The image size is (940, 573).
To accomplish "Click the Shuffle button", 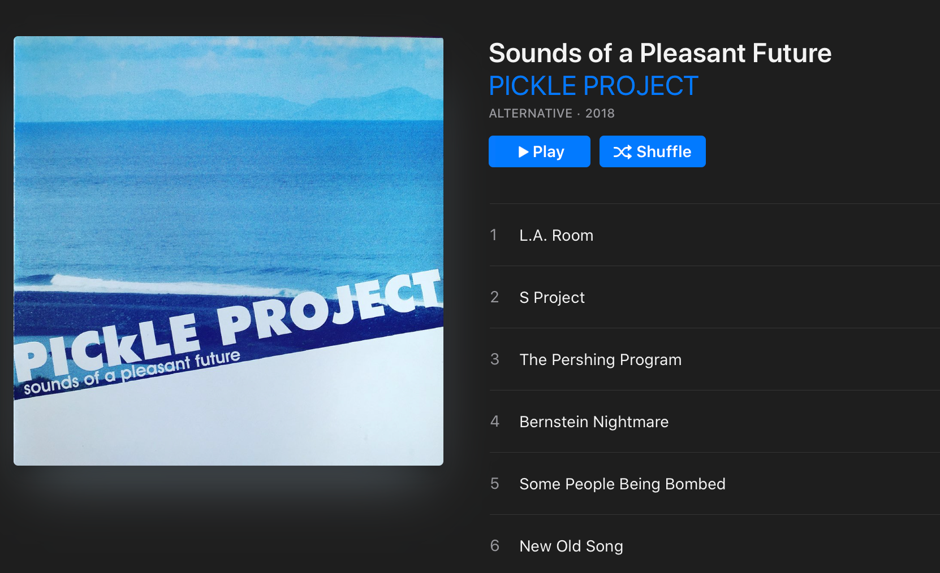I will point(652,151).
